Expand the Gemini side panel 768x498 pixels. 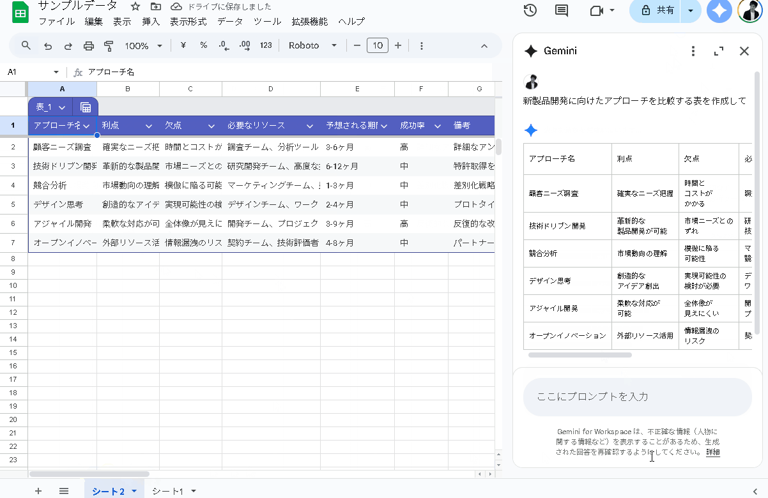[x=718, y=51]
